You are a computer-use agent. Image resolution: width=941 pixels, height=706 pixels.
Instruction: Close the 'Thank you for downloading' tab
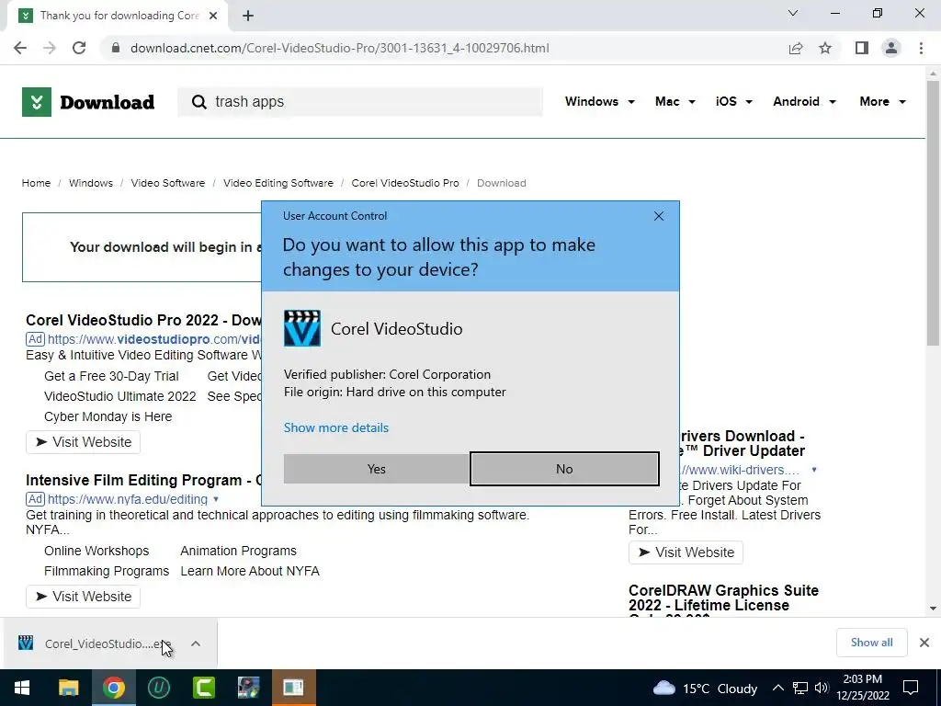click(x=213, y=16)
